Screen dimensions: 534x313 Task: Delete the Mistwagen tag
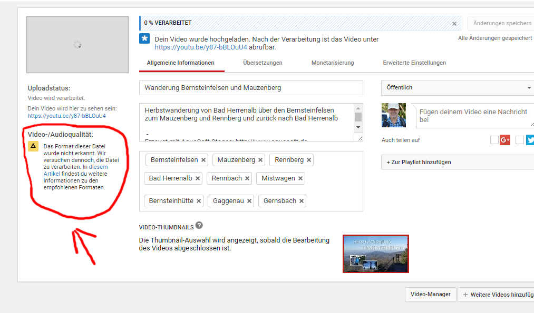[x=300, y=178]
